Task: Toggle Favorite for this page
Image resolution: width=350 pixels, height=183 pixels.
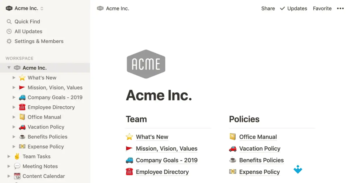Action: click(322, 8)
